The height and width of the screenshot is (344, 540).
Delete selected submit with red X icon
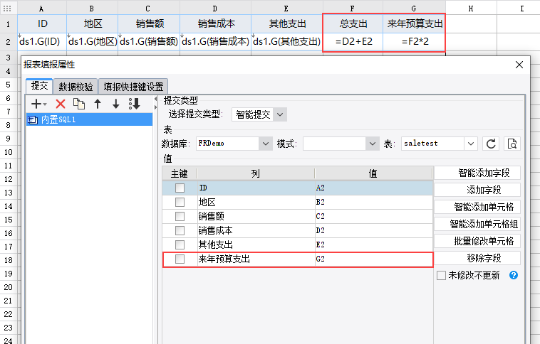coord(61,104)
